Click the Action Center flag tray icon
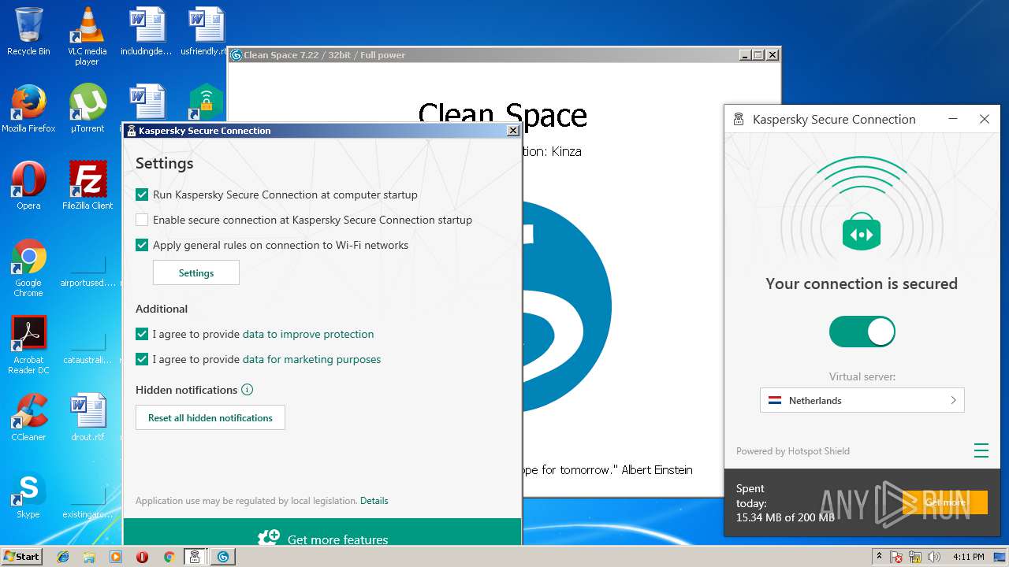 896,557
